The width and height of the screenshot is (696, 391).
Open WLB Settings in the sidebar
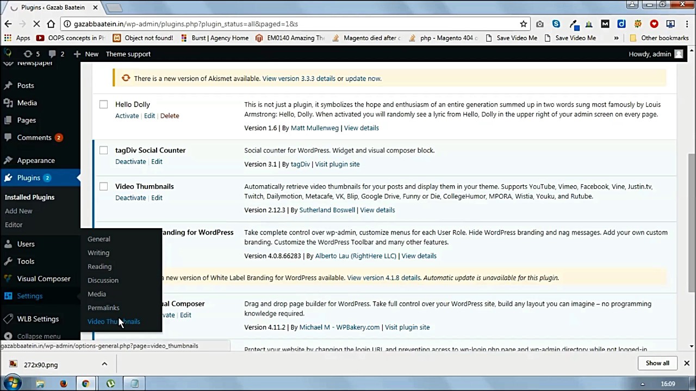(38, 319)
